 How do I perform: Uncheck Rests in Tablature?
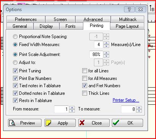(x=15, y=101)
